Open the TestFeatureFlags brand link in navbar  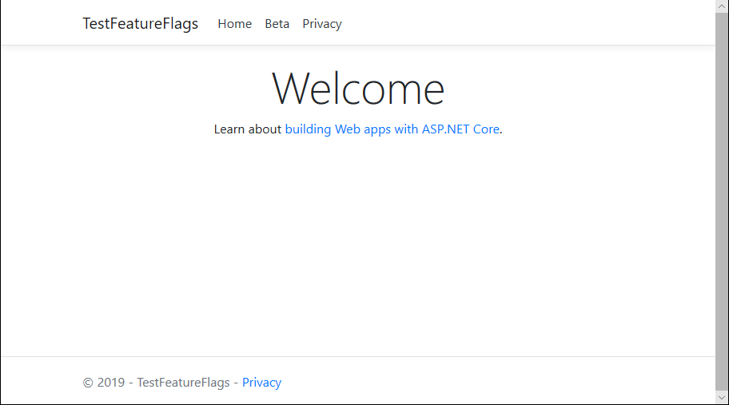tap(141, 24)
